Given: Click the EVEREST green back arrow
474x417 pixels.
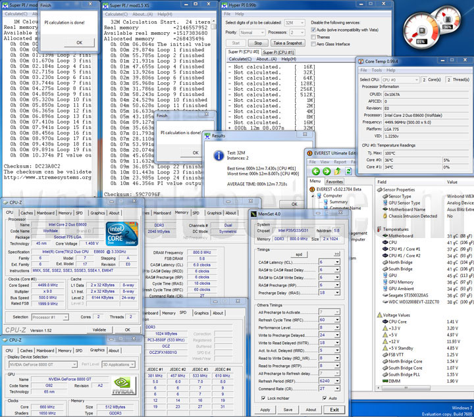Looking at the screenshot, I should point(316,172).
